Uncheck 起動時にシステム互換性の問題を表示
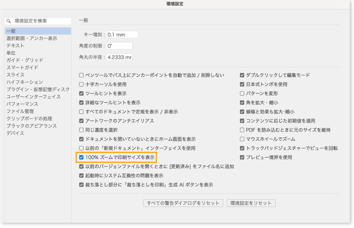The width and height of the screenshot is (354, 228). (x=81, y=176)
